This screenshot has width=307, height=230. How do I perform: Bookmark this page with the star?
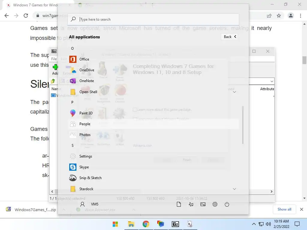point(279,16)
